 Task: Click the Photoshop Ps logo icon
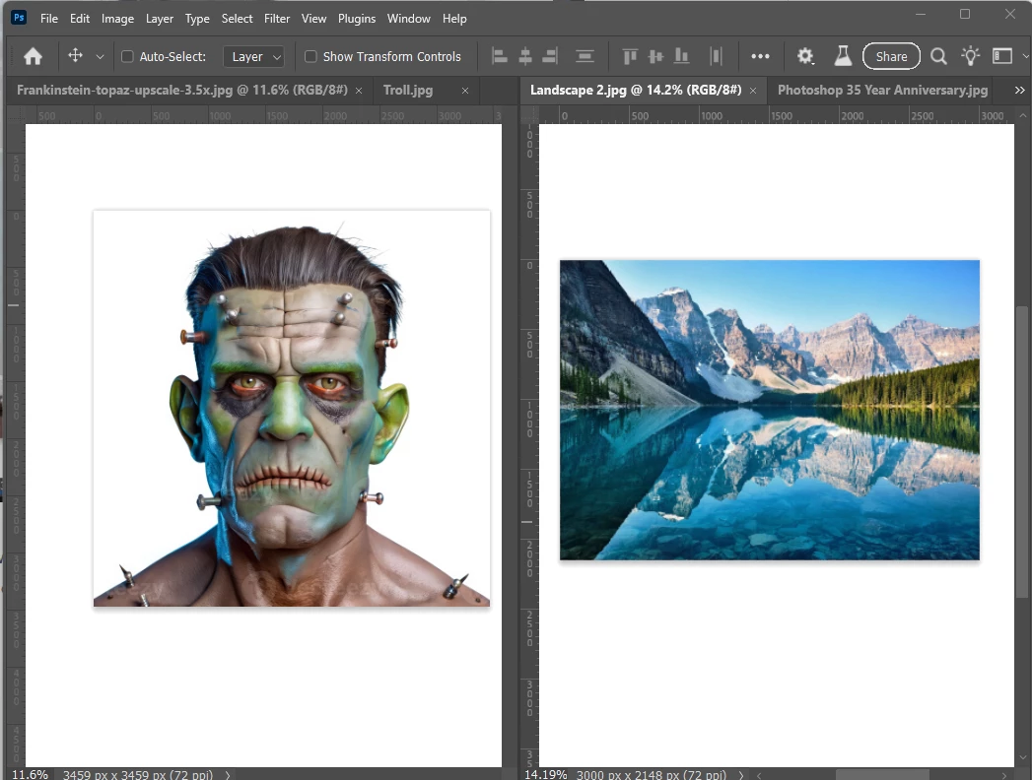point(19,18)
